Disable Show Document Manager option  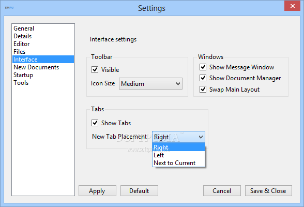coord(203,78)
